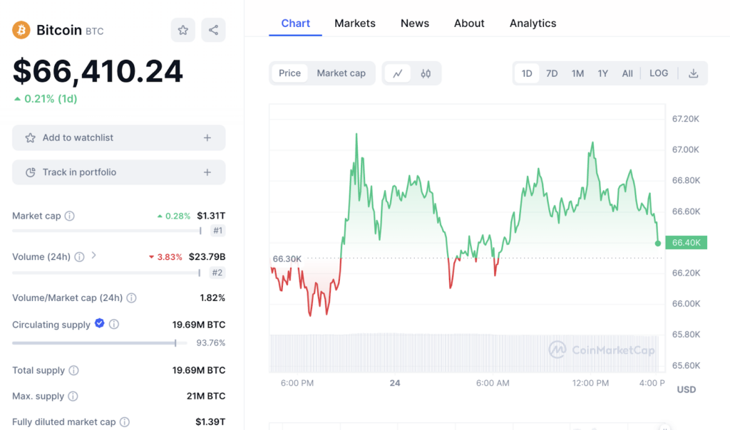Expand the Volume (24h) chevron arrow
The height and width of the screenshot is (430, 730).
coord(94,256)
